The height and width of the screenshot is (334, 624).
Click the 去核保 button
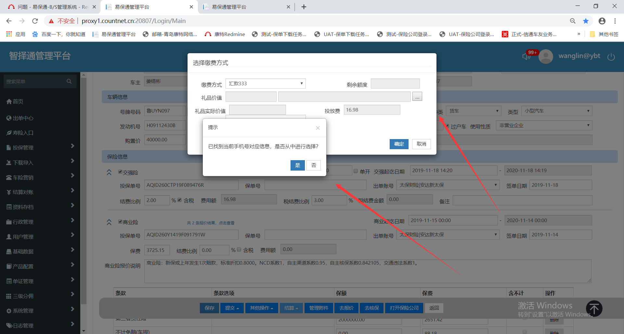(x=372, y=308)
